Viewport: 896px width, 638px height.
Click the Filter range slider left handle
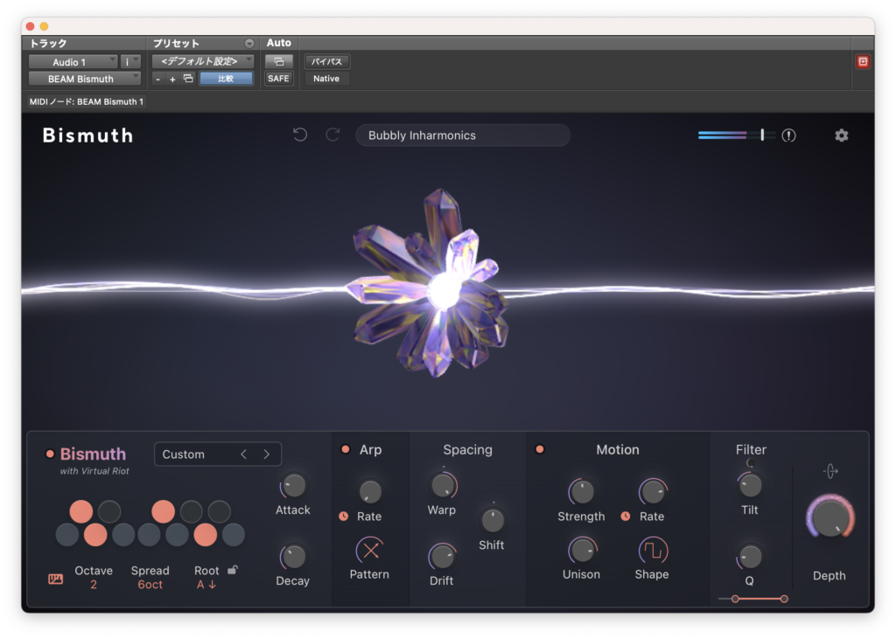(735, 599)
